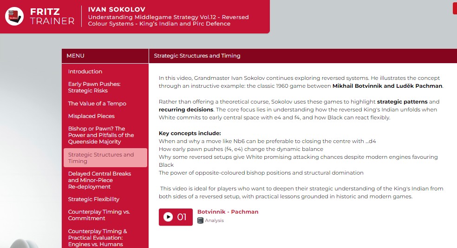Select the Misplaced Pieces chapter
Viewport: 457px width, 248px height.
91,116
